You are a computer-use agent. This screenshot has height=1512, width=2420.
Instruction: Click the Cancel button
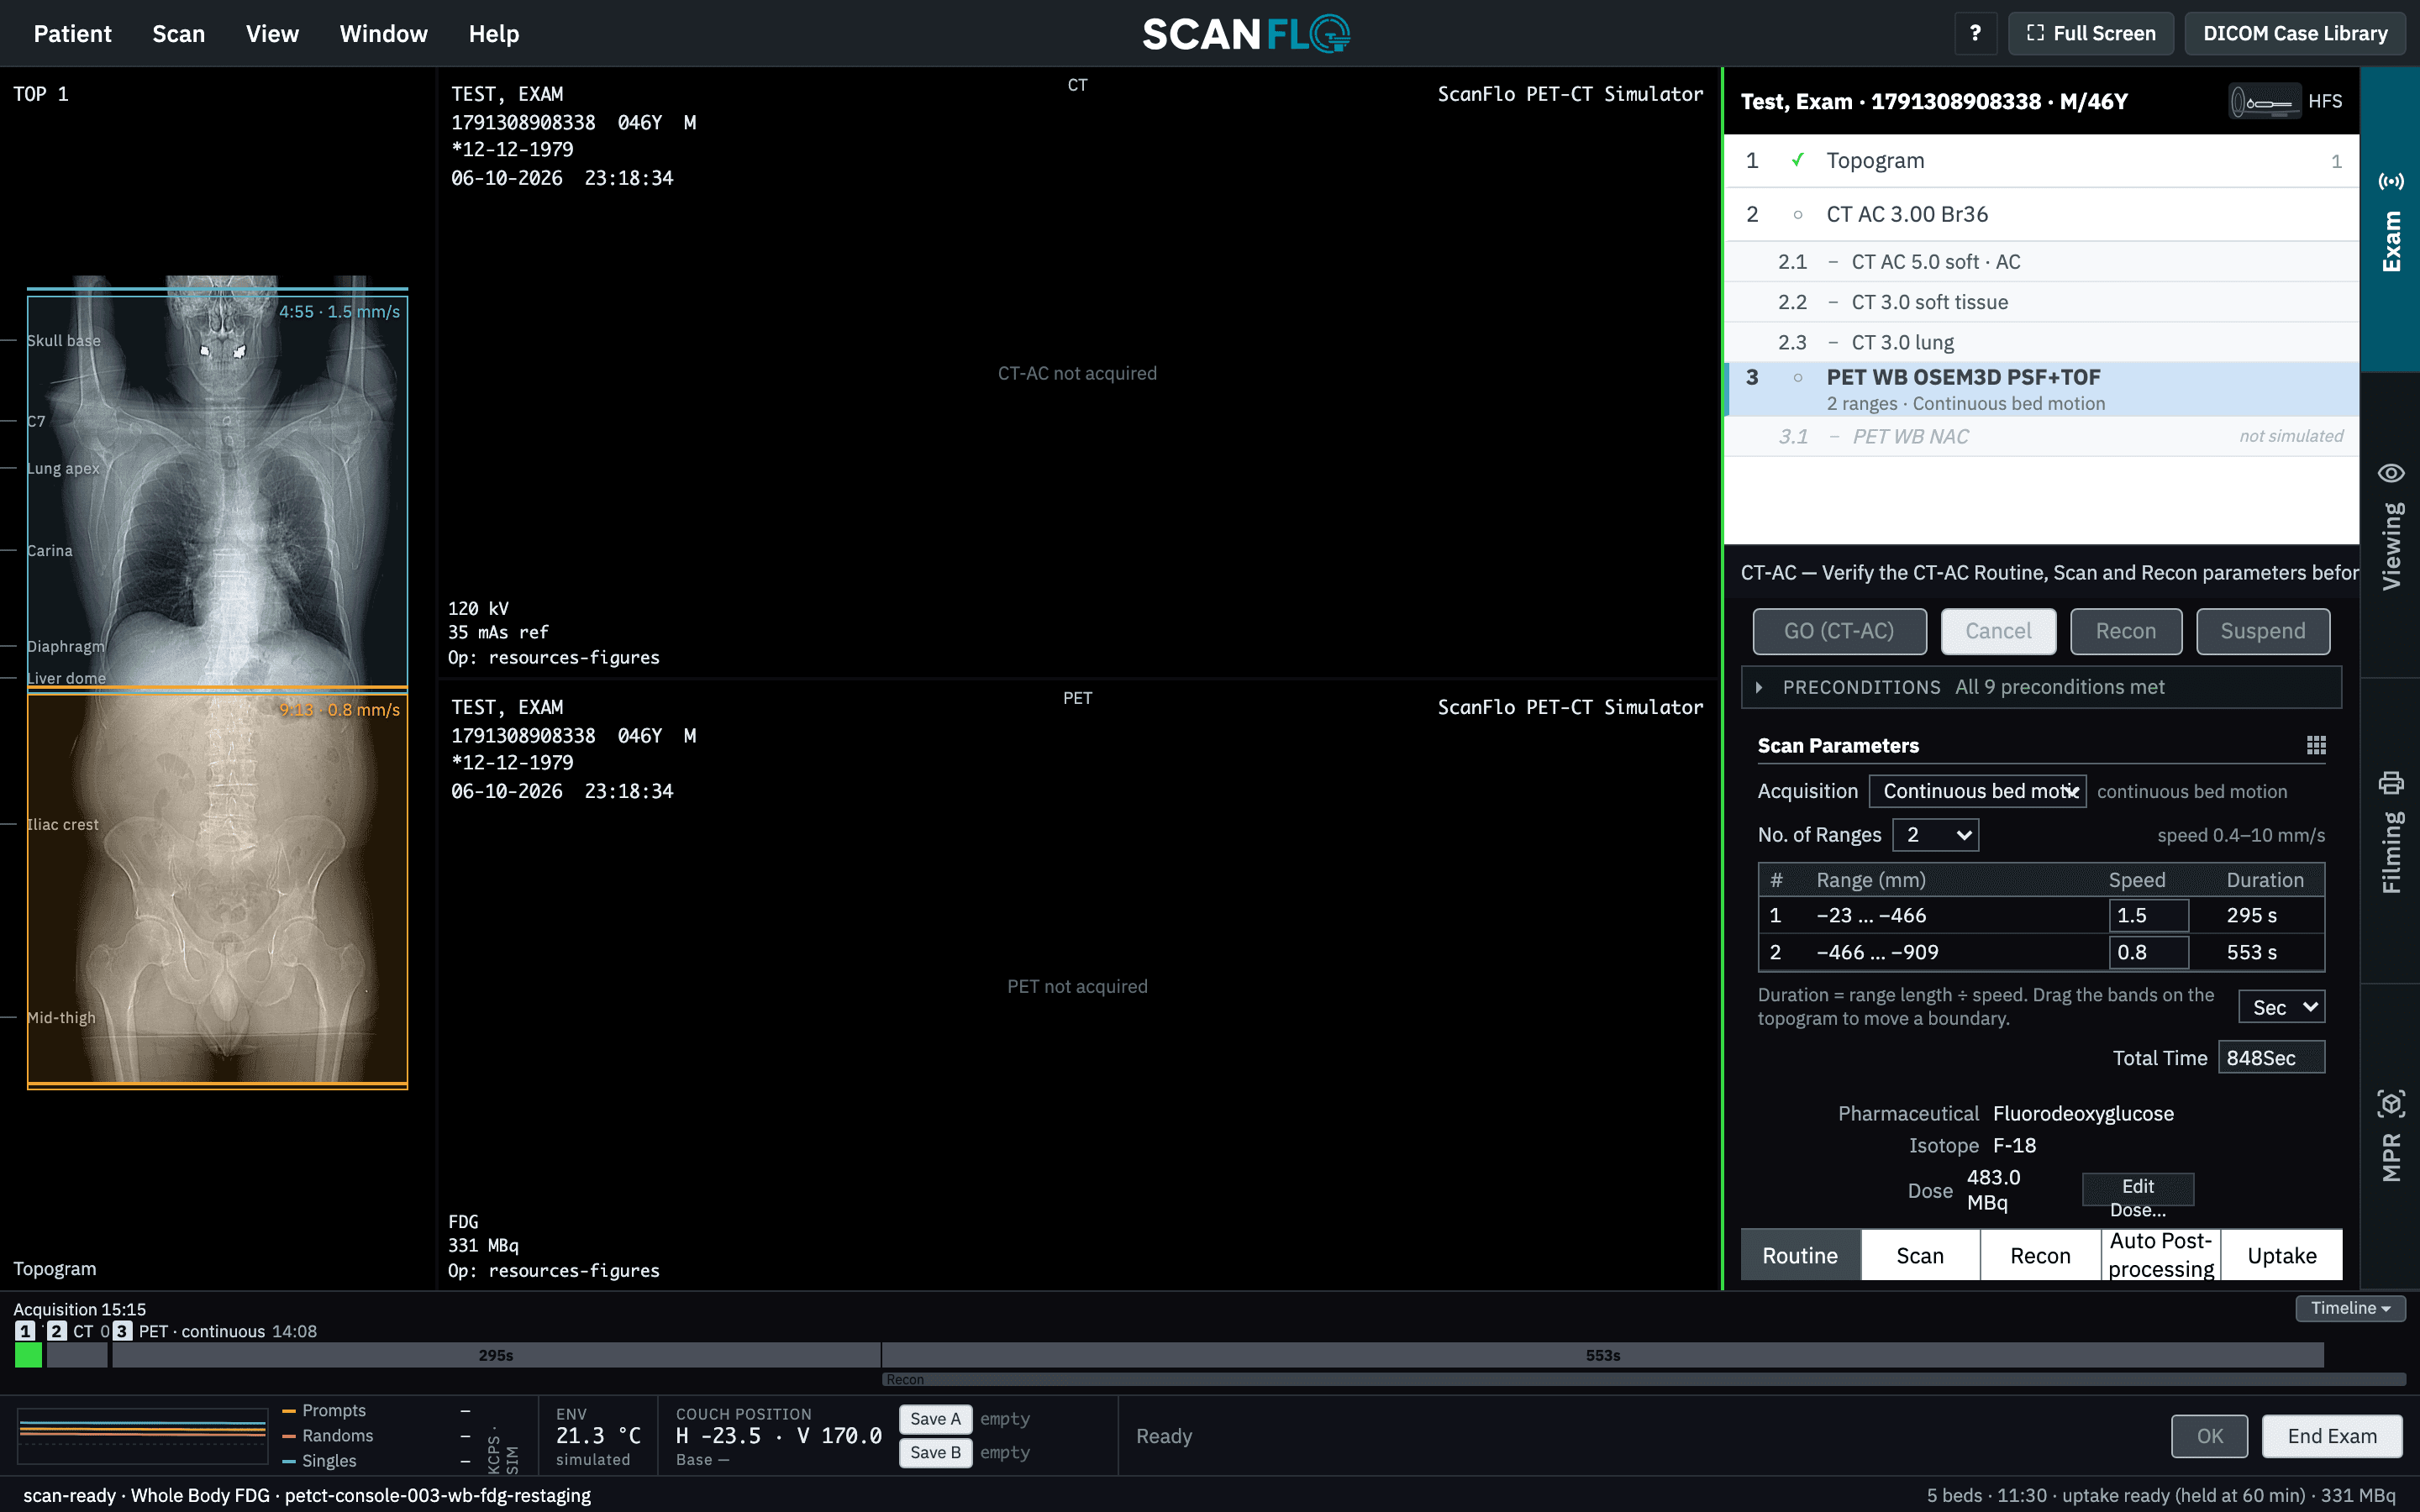(1998, 631)
